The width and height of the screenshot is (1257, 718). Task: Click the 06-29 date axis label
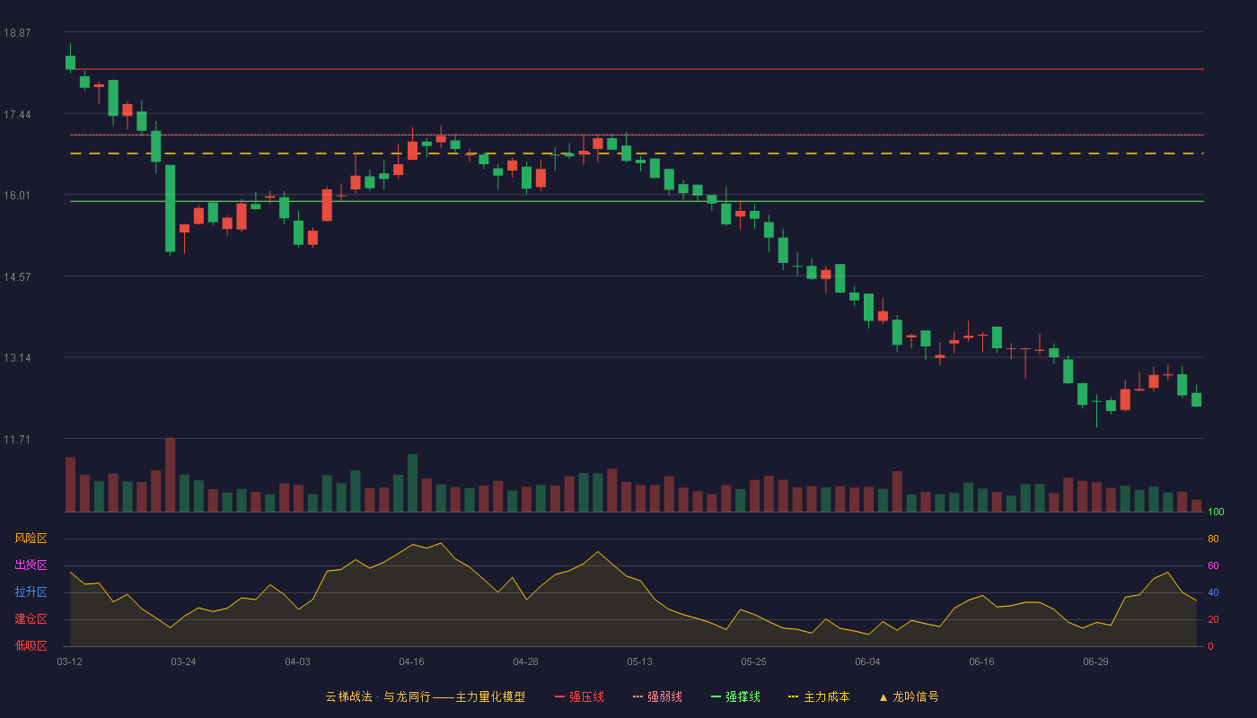(1095, 661)
